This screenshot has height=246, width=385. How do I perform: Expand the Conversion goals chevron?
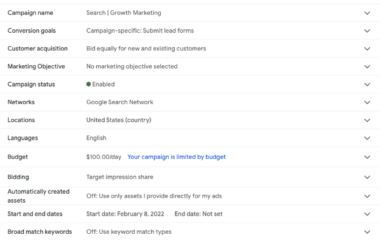(x=367, y=30)
